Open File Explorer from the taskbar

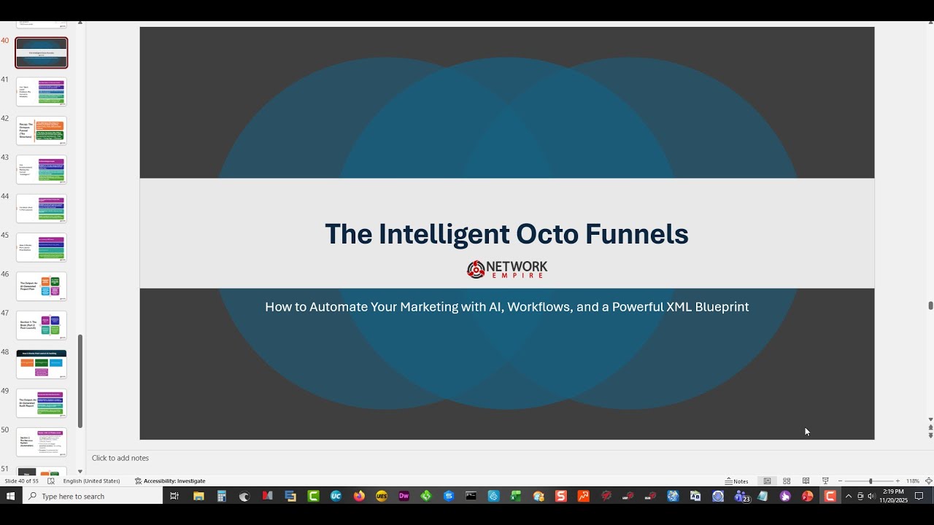point(198,497)
